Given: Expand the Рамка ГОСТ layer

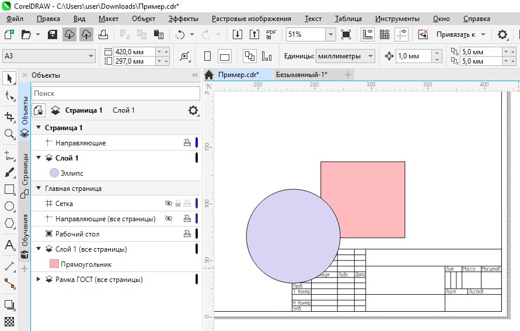Looking at the screenshot, I should pyautogui.click(x=39, y=280).
